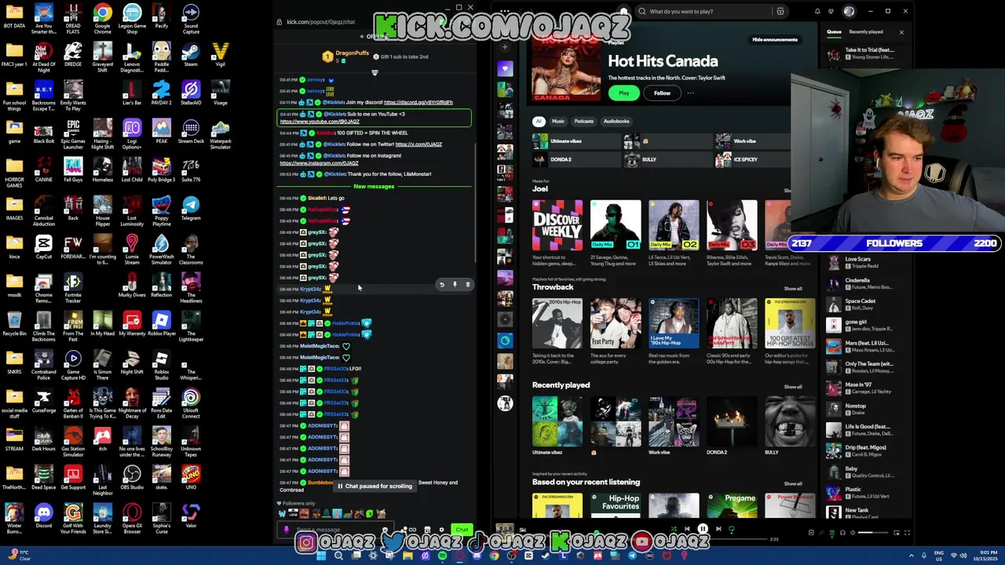Show all Recently played items
This screenshot has width=1005, height=565.
pos(793,387)
